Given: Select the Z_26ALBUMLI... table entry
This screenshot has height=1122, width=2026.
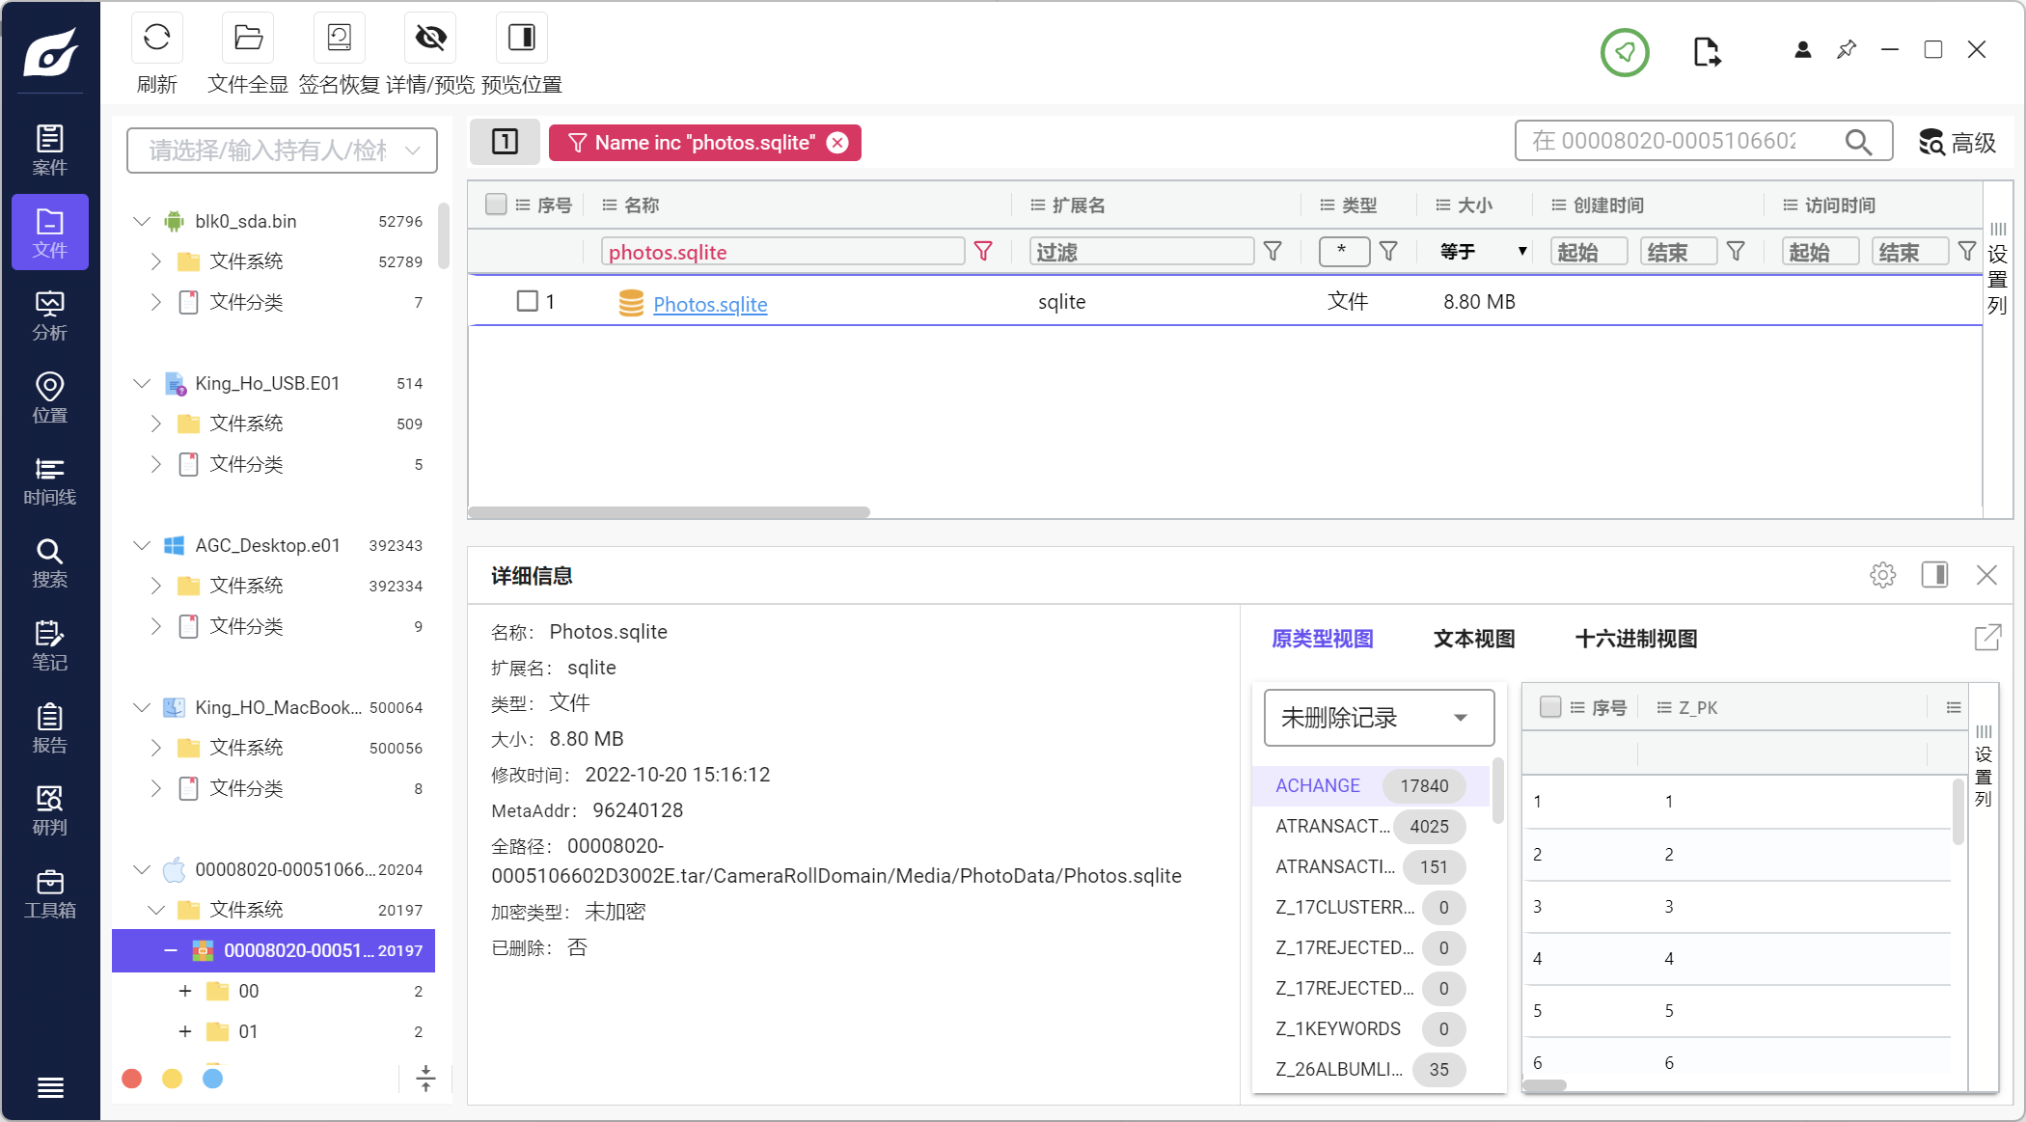Looking at the screenshot, I should pos(1371,1069).
